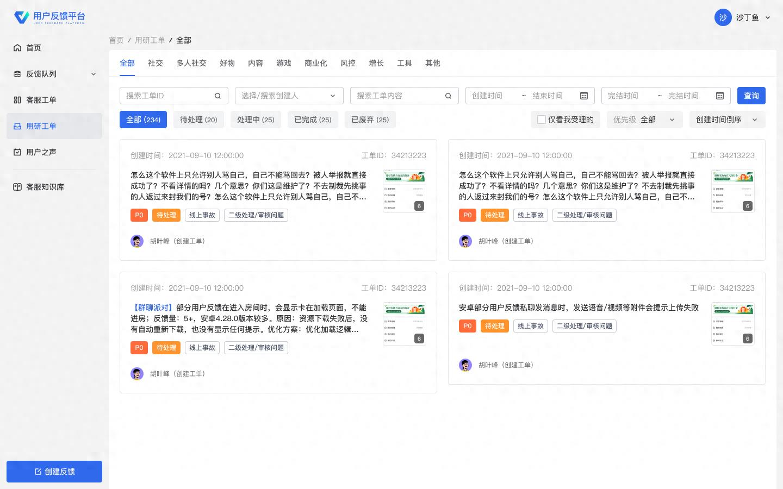
Task: Open thumbnail on the 安卓部分用户反馈 ticket
Action: (x=733, y=324)
